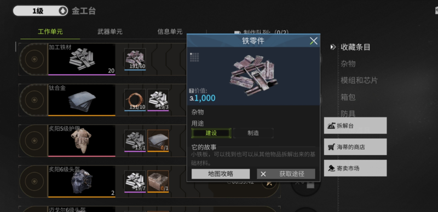The image size is (438, 212).
Task: Click the brick box material in helmet row
Action: click(x=158, y=181)
